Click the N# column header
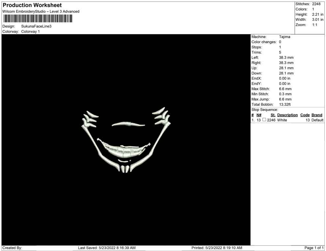The image size is (326, 251). 259,115
